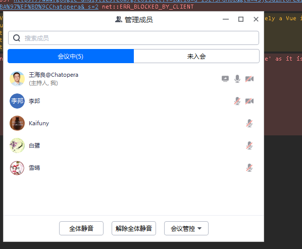Click 雪晴's avatar image
This screenshot has height=249, width=302.
click(x=17, y=168)
